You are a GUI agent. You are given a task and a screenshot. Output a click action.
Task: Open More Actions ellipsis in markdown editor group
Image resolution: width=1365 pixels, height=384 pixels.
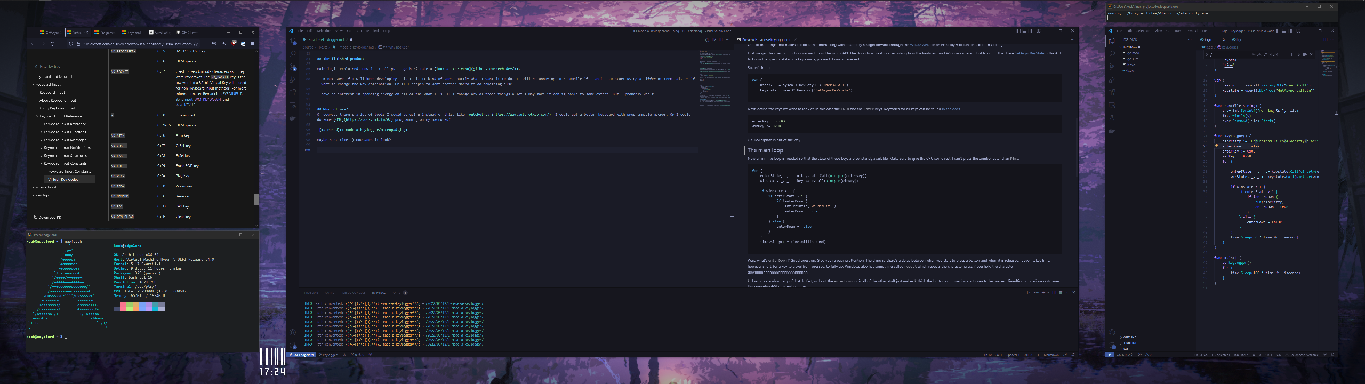728,39
